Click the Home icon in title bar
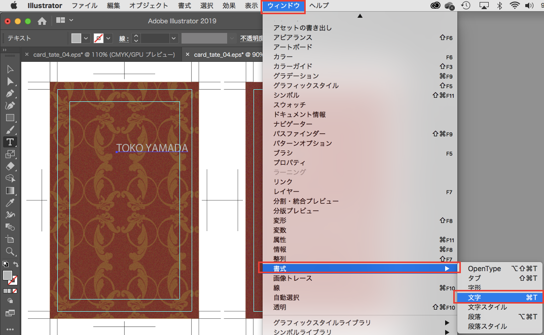 [42, 21]
